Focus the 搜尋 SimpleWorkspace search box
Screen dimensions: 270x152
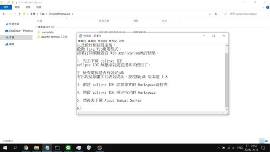tap(245, 14)
